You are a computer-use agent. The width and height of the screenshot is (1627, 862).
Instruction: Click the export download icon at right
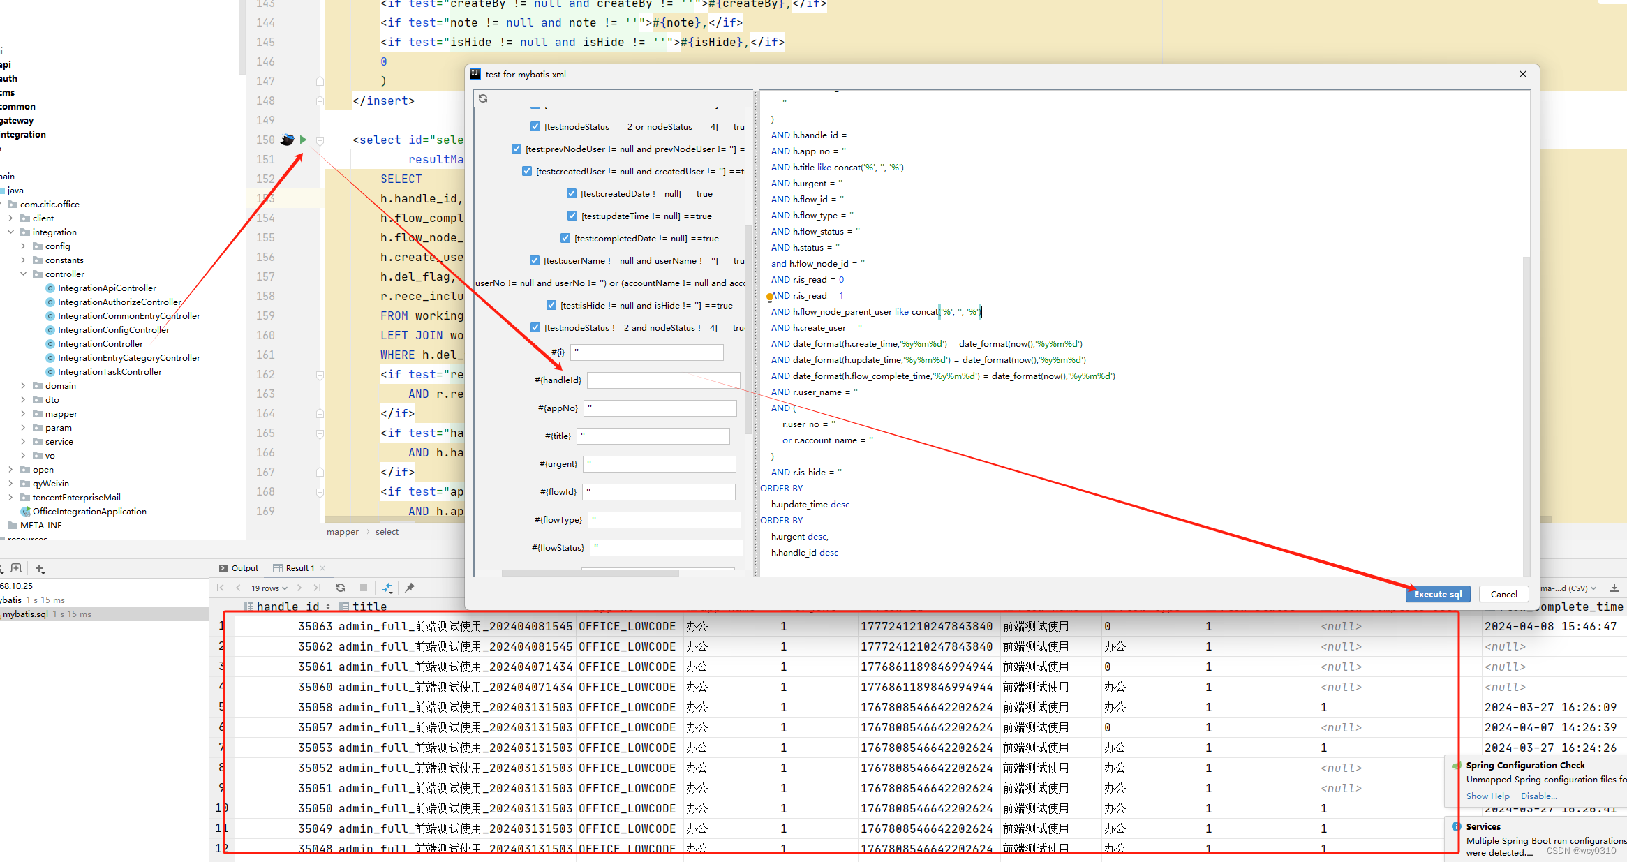1614,588
